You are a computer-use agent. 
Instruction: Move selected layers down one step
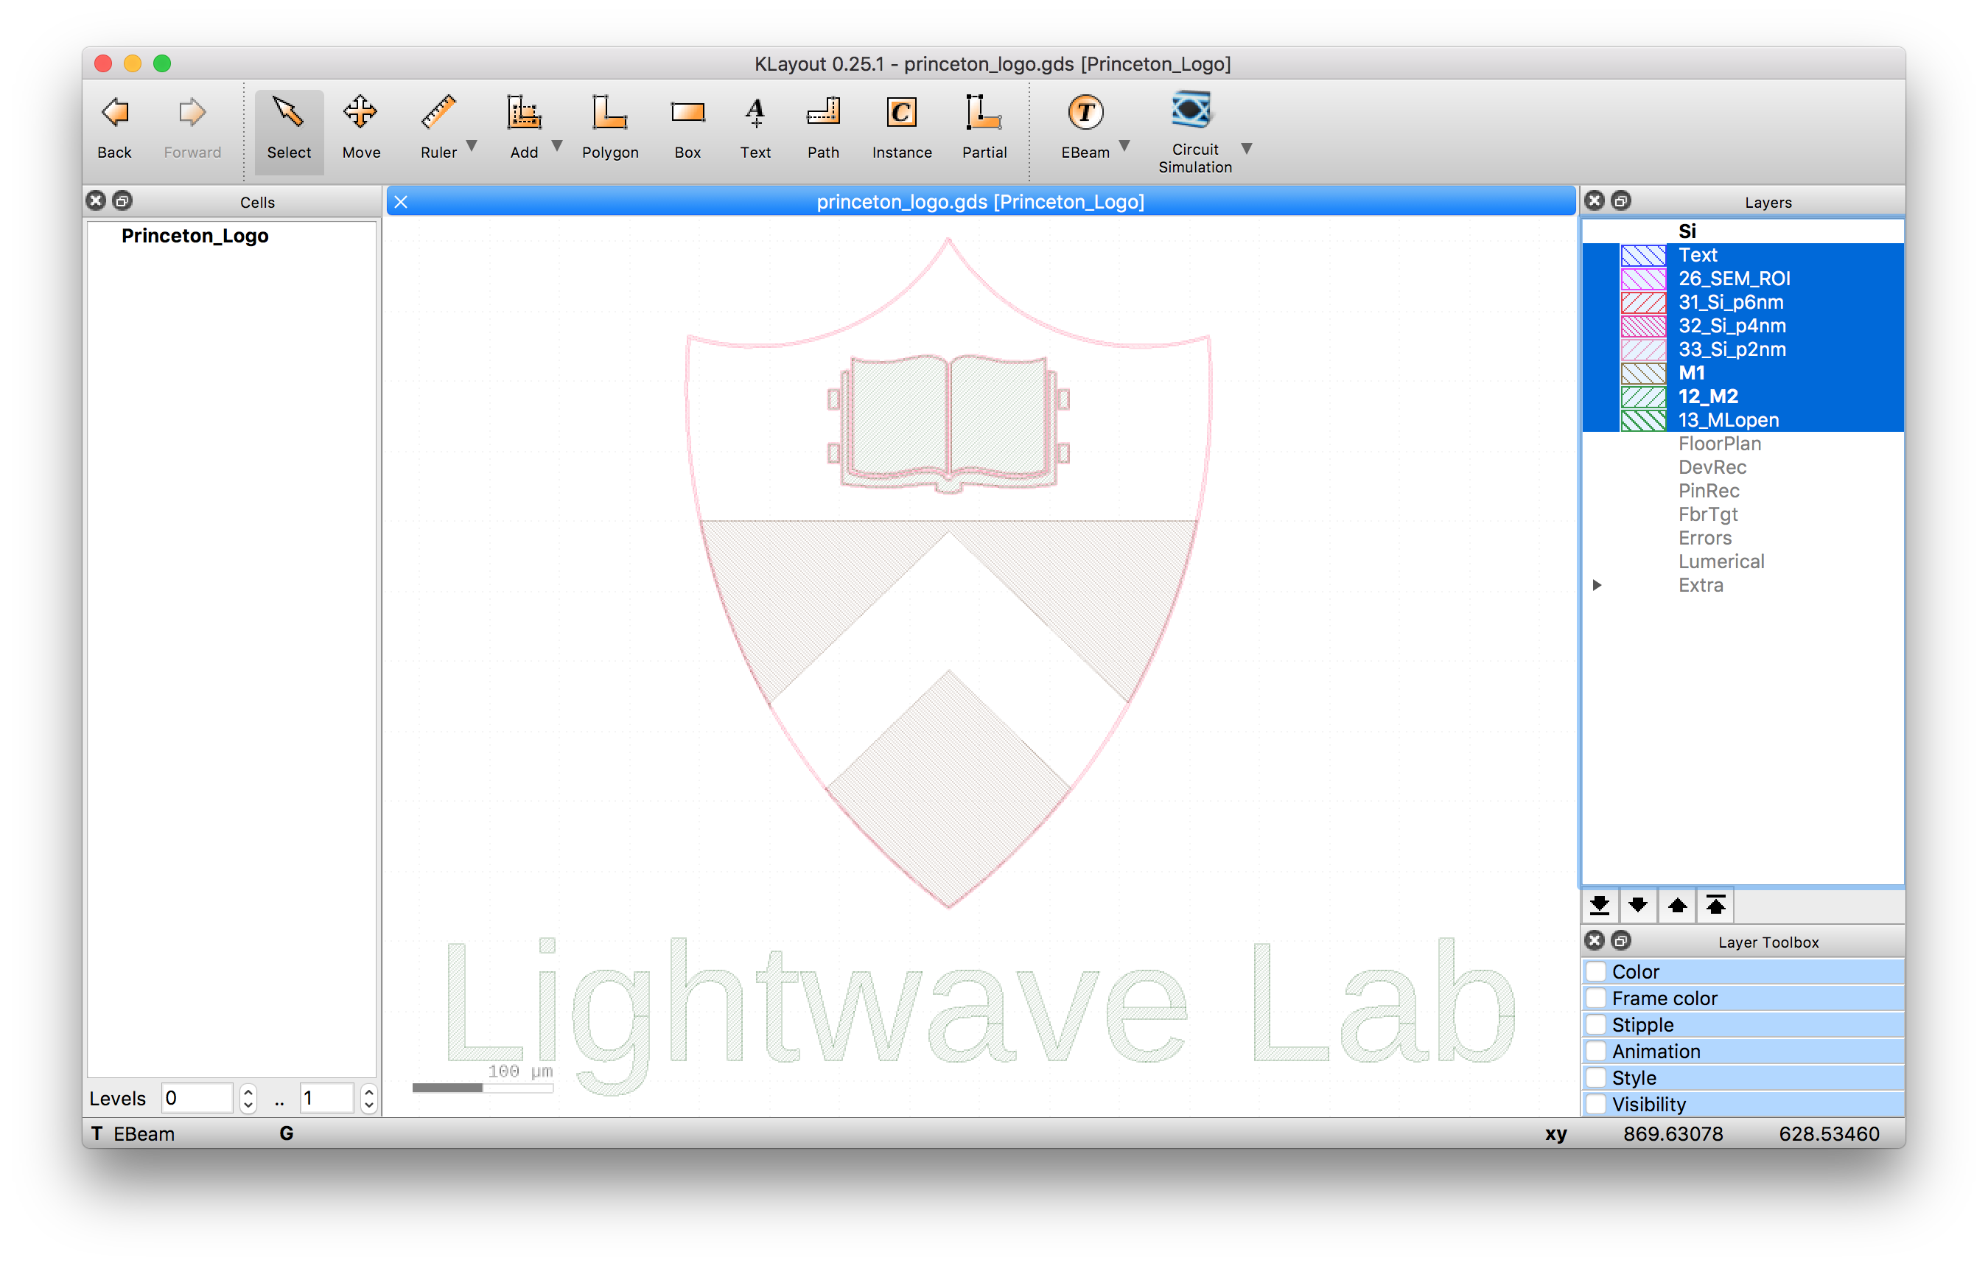point(1639,906)
